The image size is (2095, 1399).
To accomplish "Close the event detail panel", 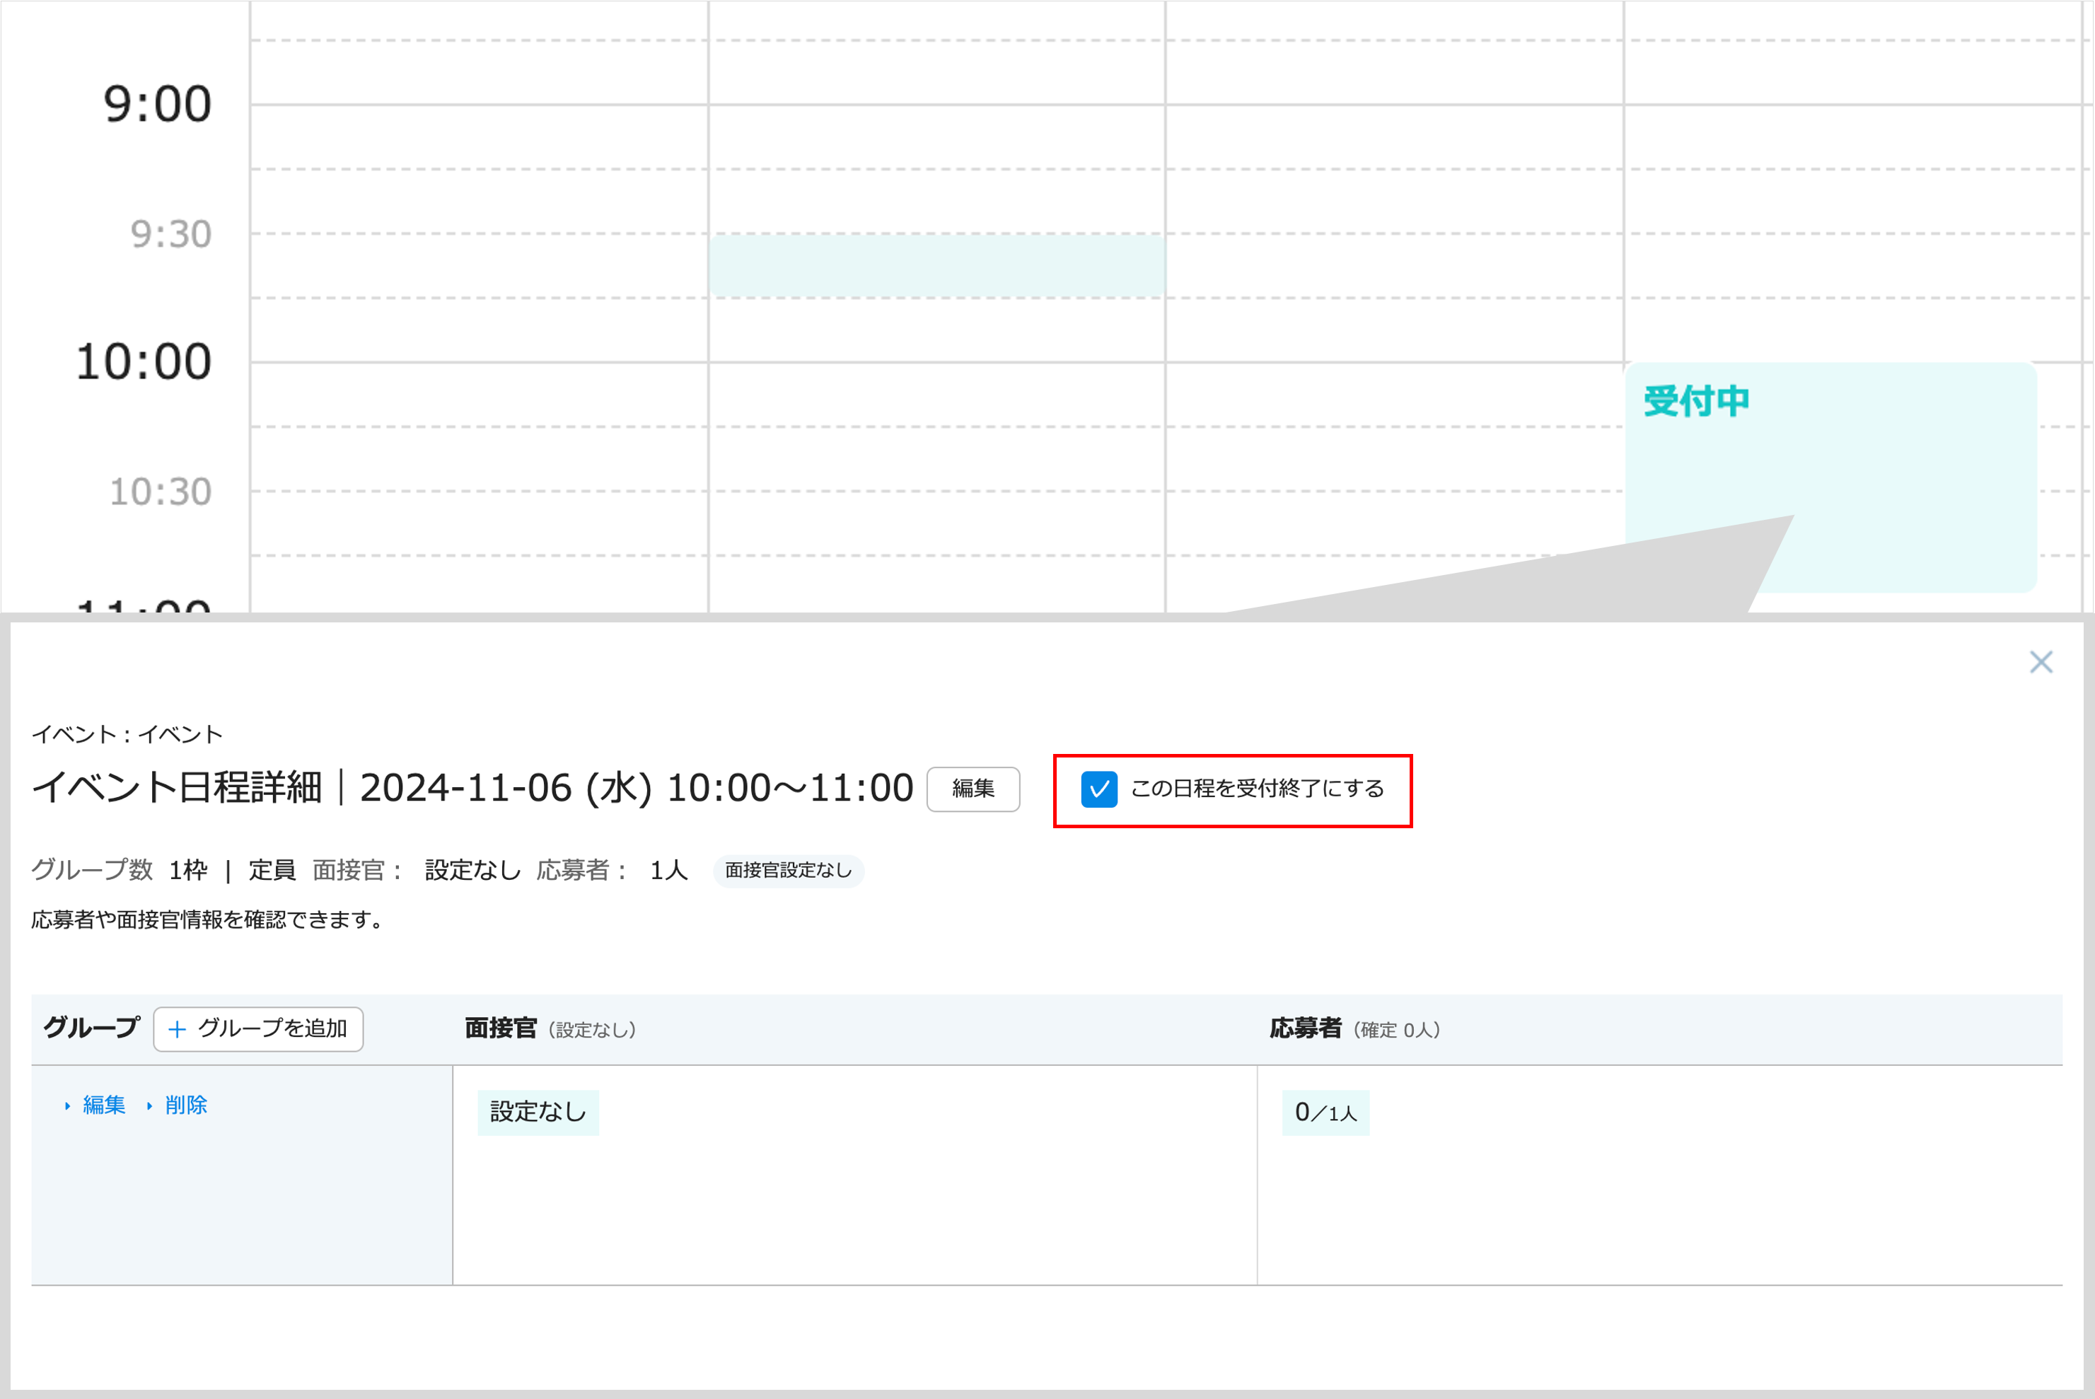I will coord(2041,662).
